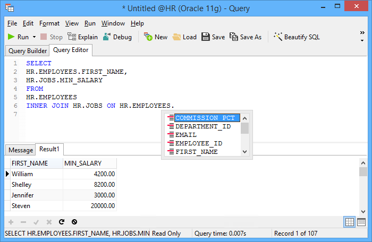Pick EMAIL in the autocomplete list

click(x=186, y=135)
